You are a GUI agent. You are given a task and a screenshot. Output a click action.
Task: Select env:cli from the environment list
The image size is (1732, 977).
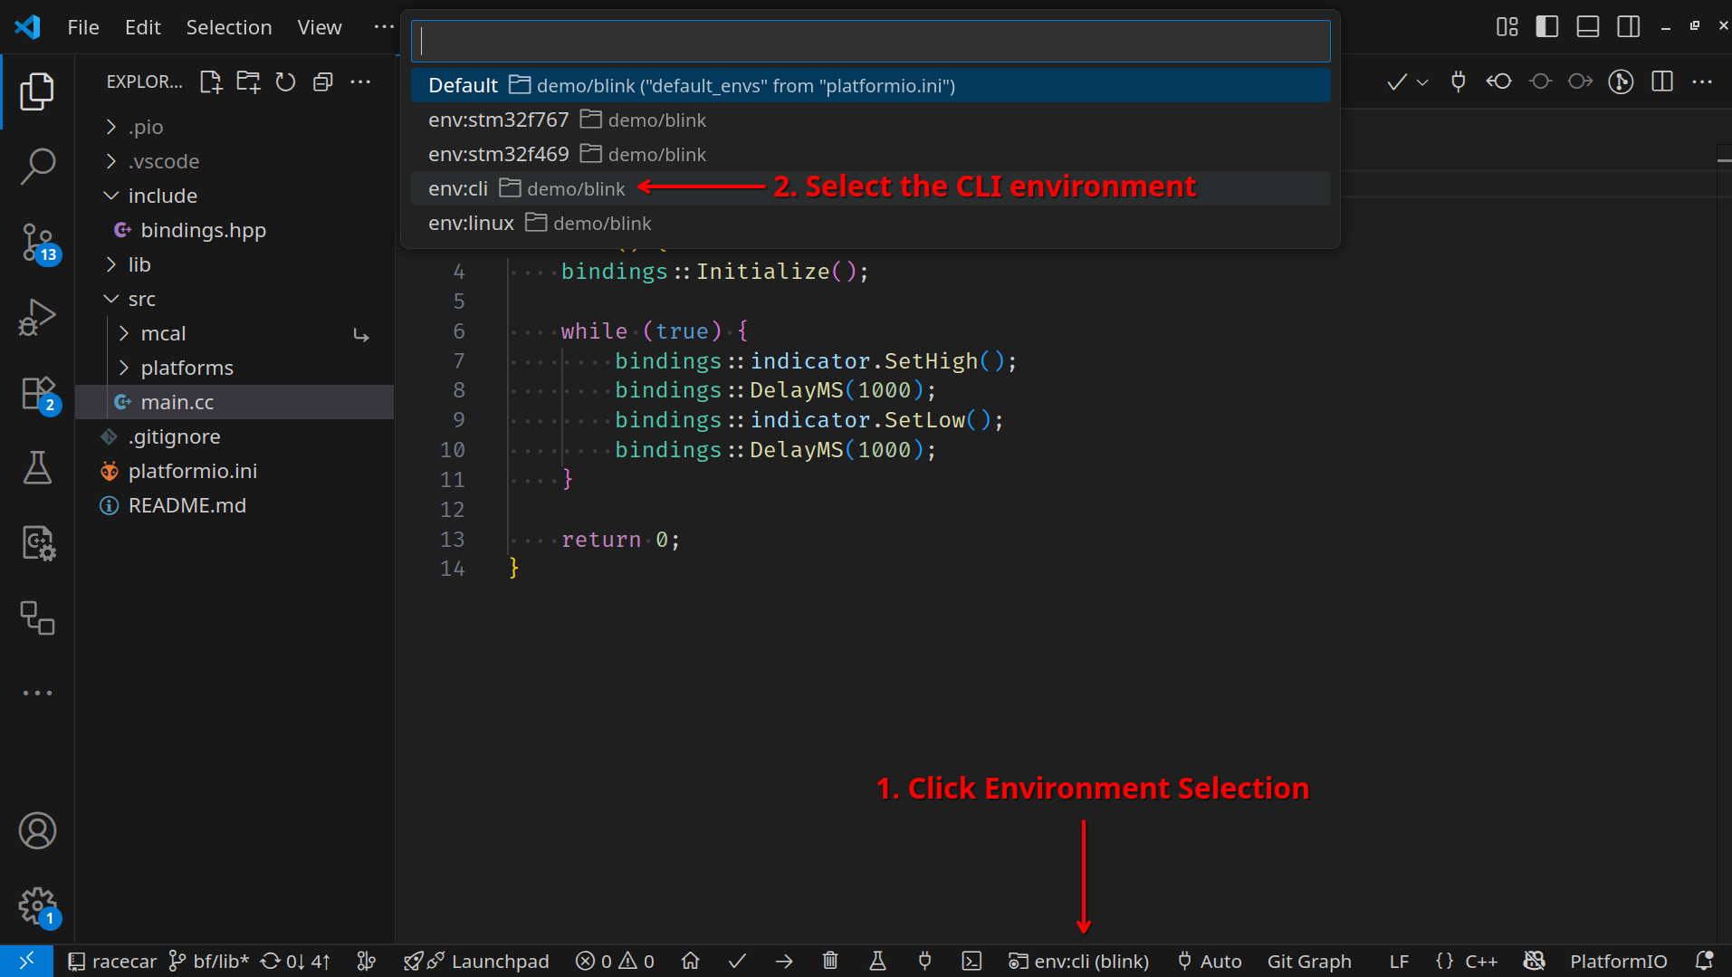(x=458, y=188)
